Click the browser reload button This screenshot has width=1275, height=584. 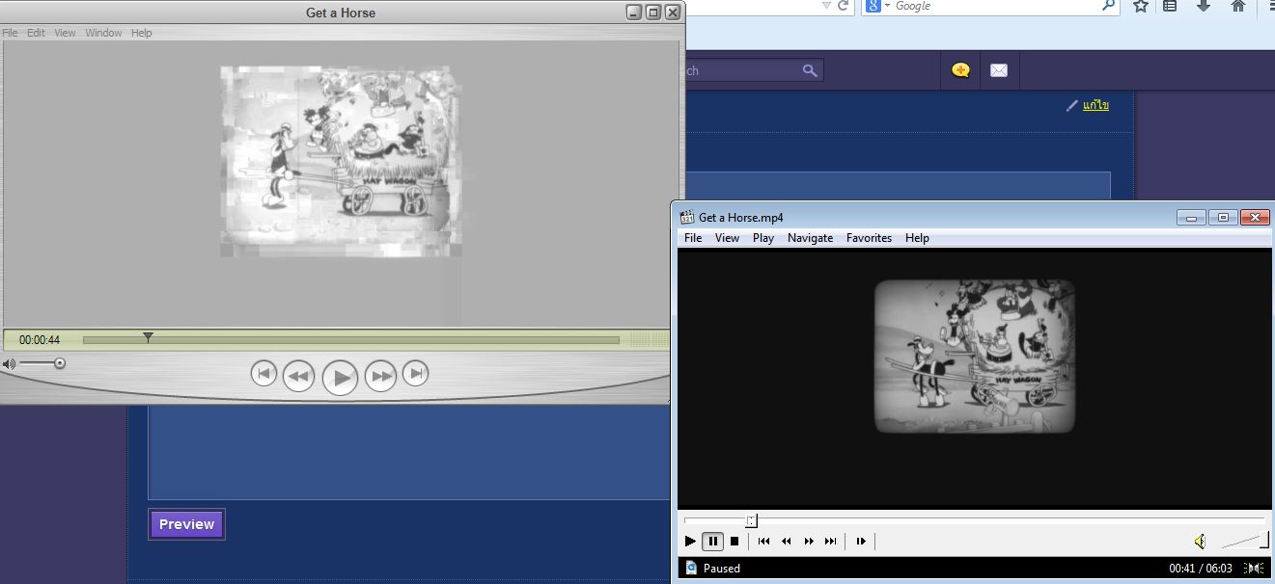(x=844, y=6)
